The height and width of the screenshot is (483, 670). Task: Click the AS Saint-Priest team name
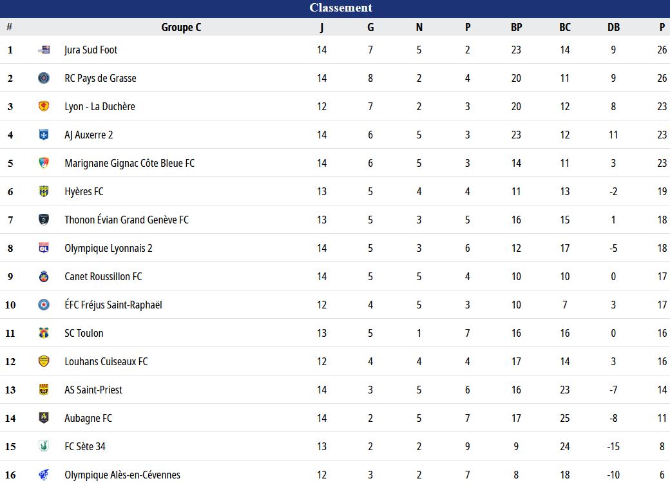tap(93, 390)
